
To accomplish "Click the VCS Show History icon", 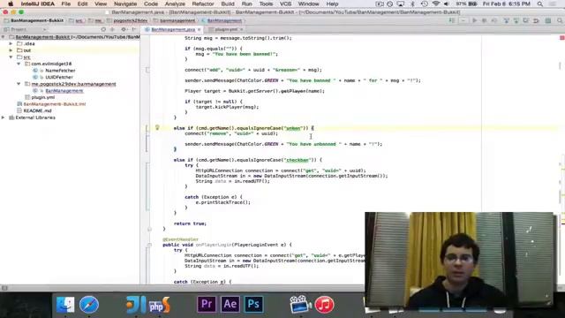I will click(x=526, y=20).
